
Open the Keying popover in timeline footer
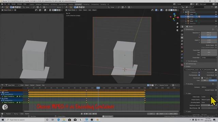click(x=16, y=114)
